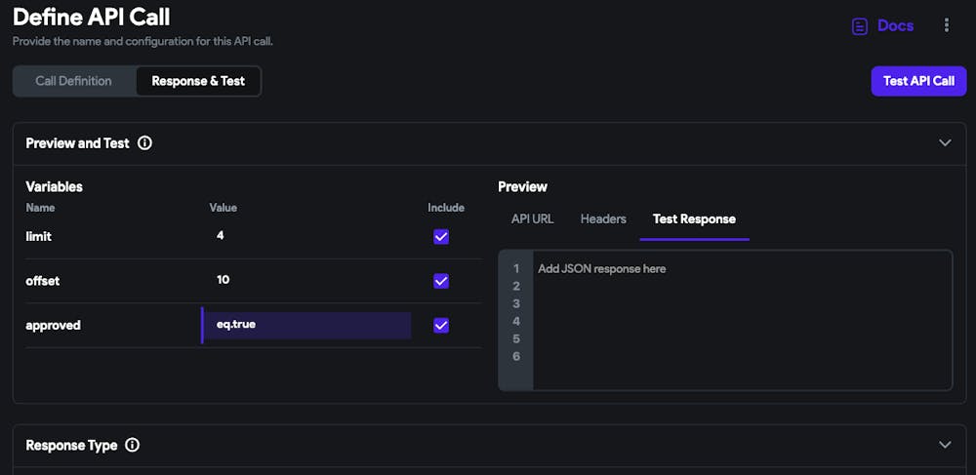976x475 pixels.
Task: Open the Docs link
Action: (x=895, y=26)
